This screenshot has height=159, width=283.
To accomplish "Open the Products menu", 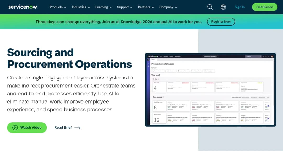I will pos(58,7).
